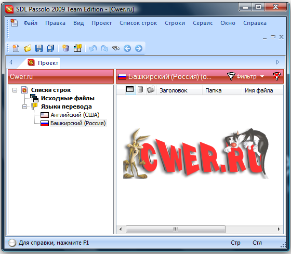Minimize the SDL Passolo window
This screenshot has height=254, width=291.
(245, 7)
